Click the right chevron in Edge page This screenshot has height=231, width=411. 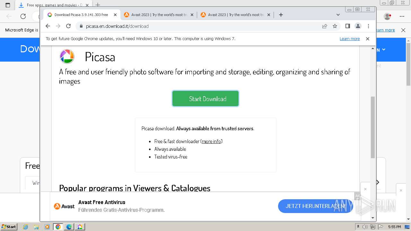pyautogui.click(x=378, y=182)
